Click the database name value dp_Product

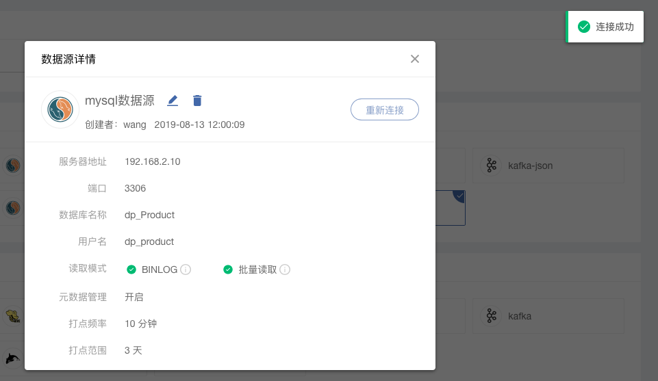tap(149, 215)
